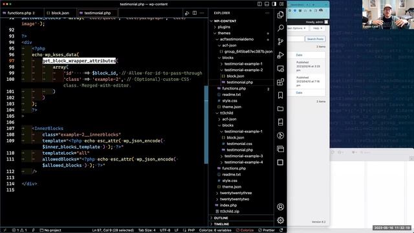Click the posts search input in browser

click(x=296, y=39)
